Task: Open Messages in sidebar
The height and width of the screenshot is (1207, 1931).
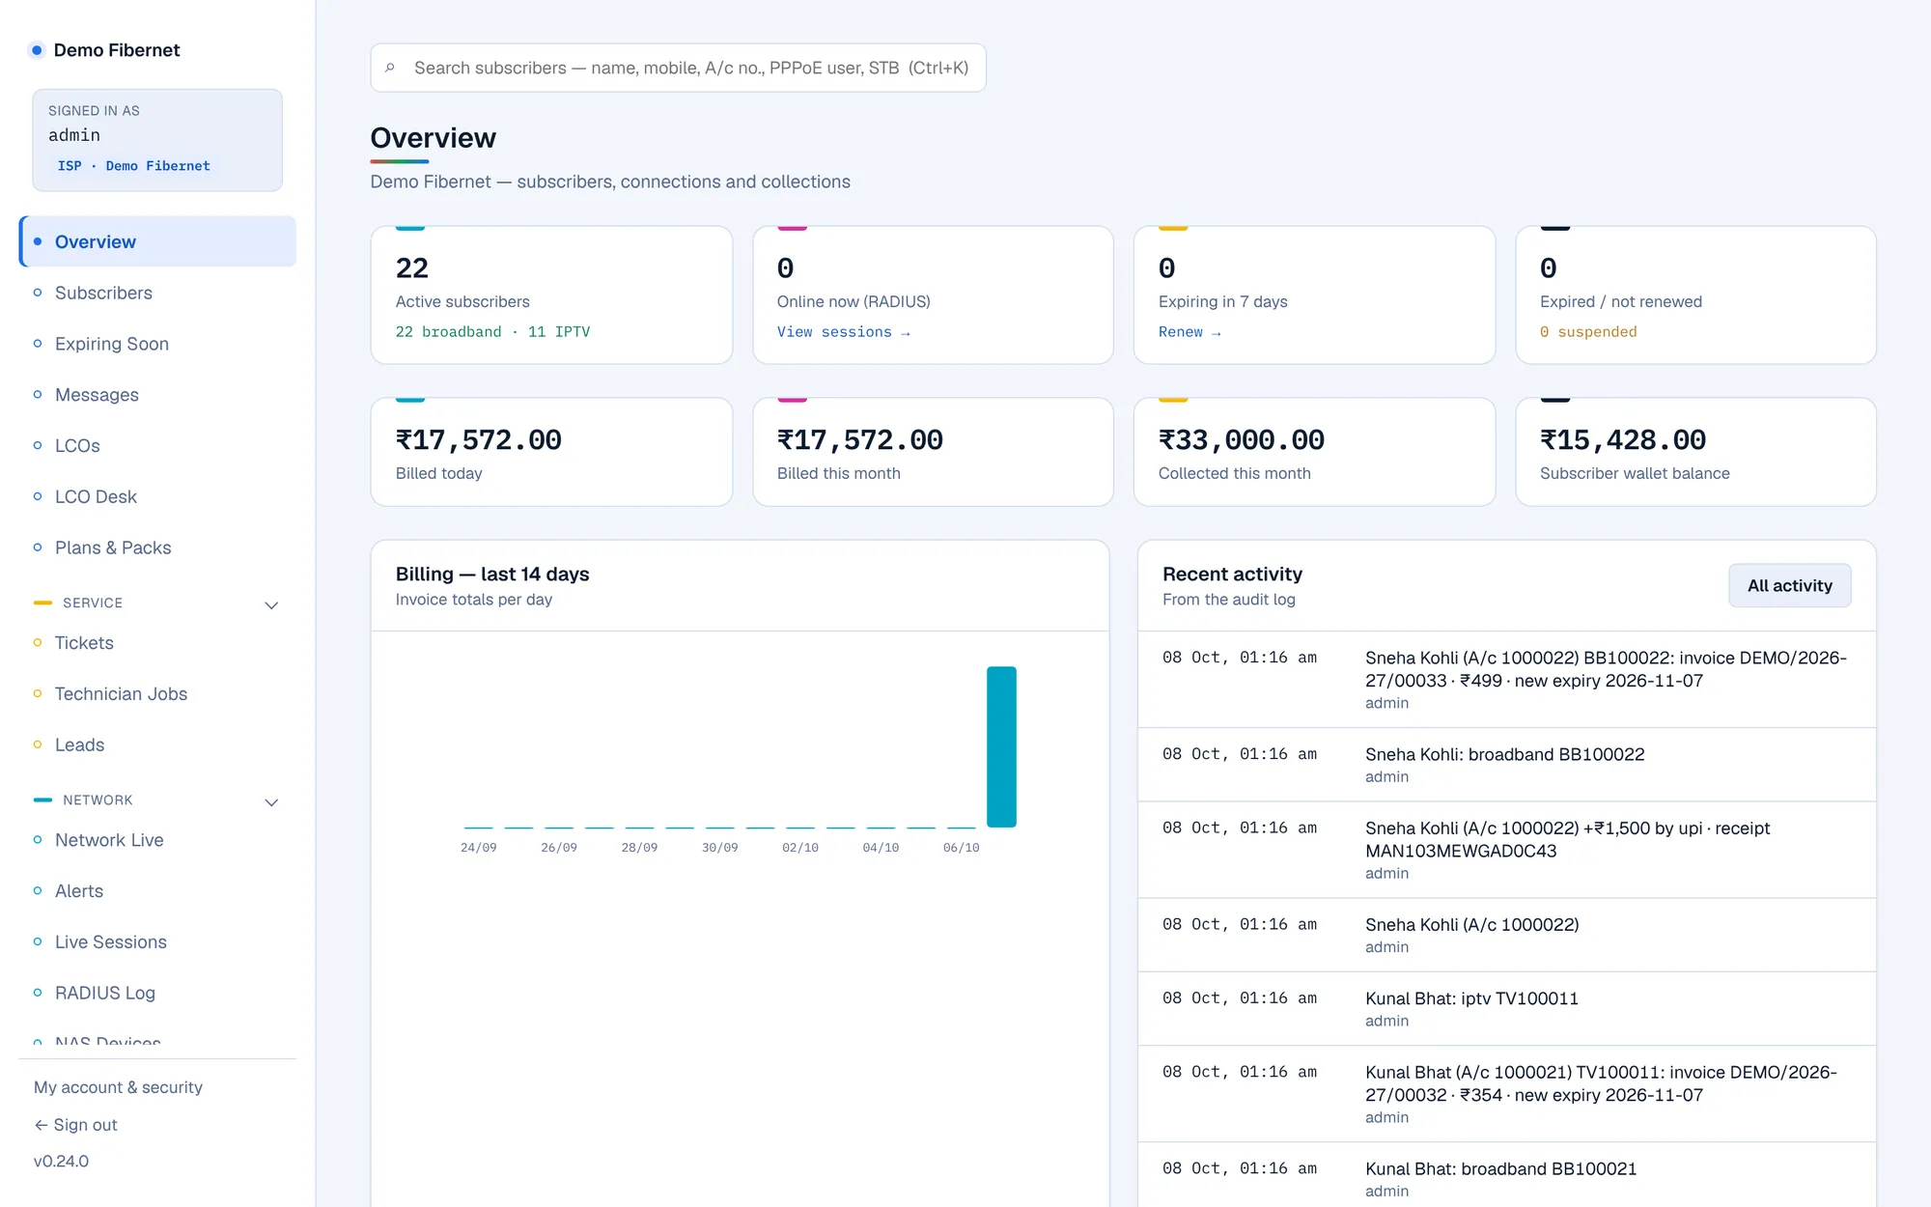Action: 157,395
